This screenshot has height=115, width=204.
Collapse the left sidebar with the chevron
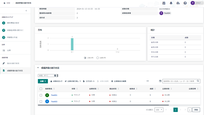[26, 11]
